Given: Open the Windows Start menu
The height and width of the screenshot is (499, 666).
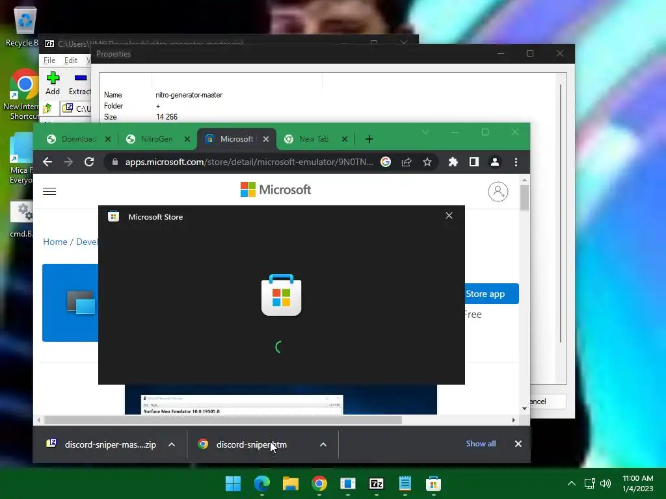Looking at the screenshot, I should point(233,483).
